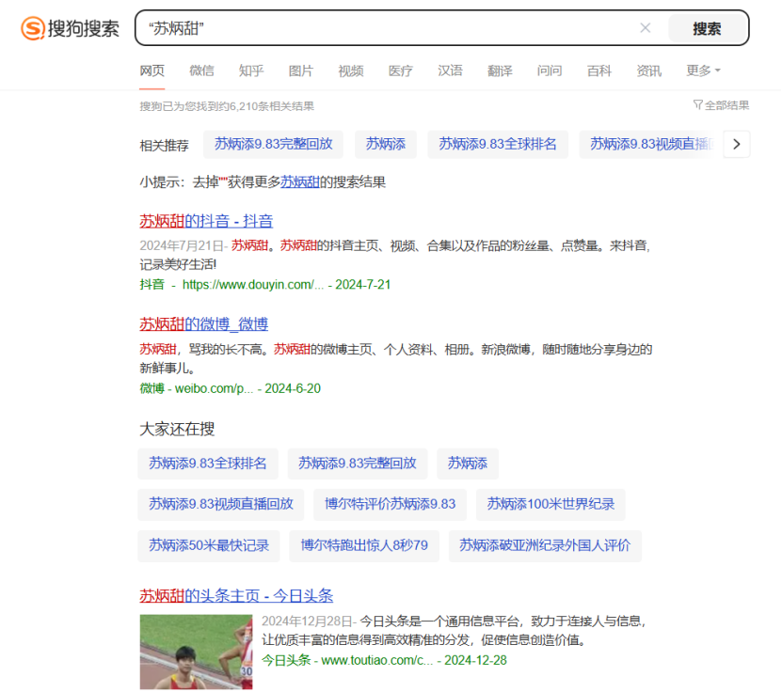This screenshot has width=782, height=692.
Task: Clear the search box using the X icon
Action: tap(645, 27)
